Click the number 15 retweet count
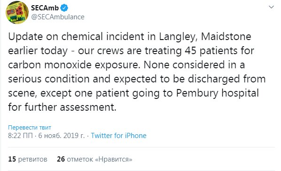The height and width of the screenshot is (171, 281). click(x=12, y=159)
